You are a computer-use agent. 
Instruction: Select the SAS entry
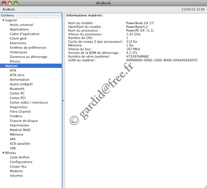(x=12, y=139)
